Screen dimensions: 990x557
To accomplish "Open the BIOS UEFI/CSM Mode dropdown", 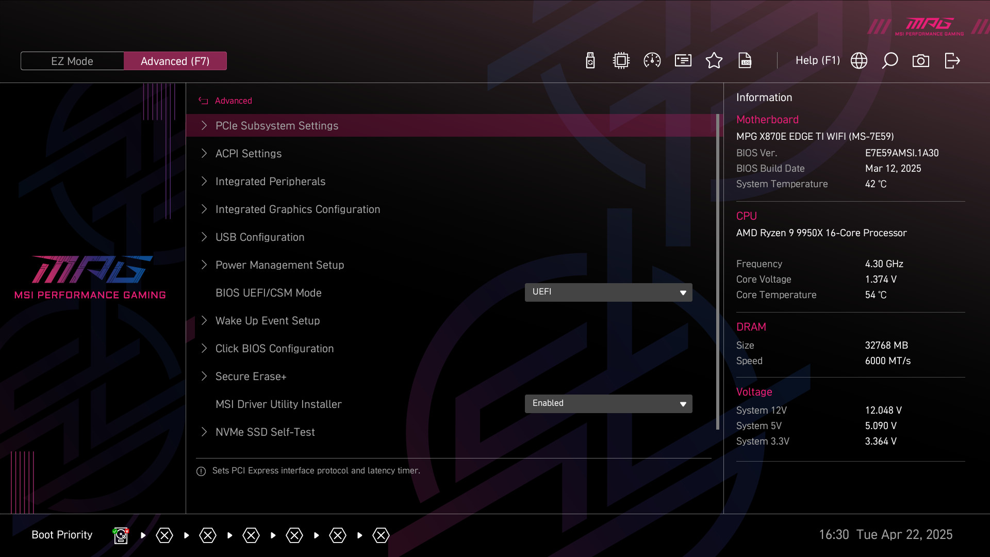I will tap(608, 292).
